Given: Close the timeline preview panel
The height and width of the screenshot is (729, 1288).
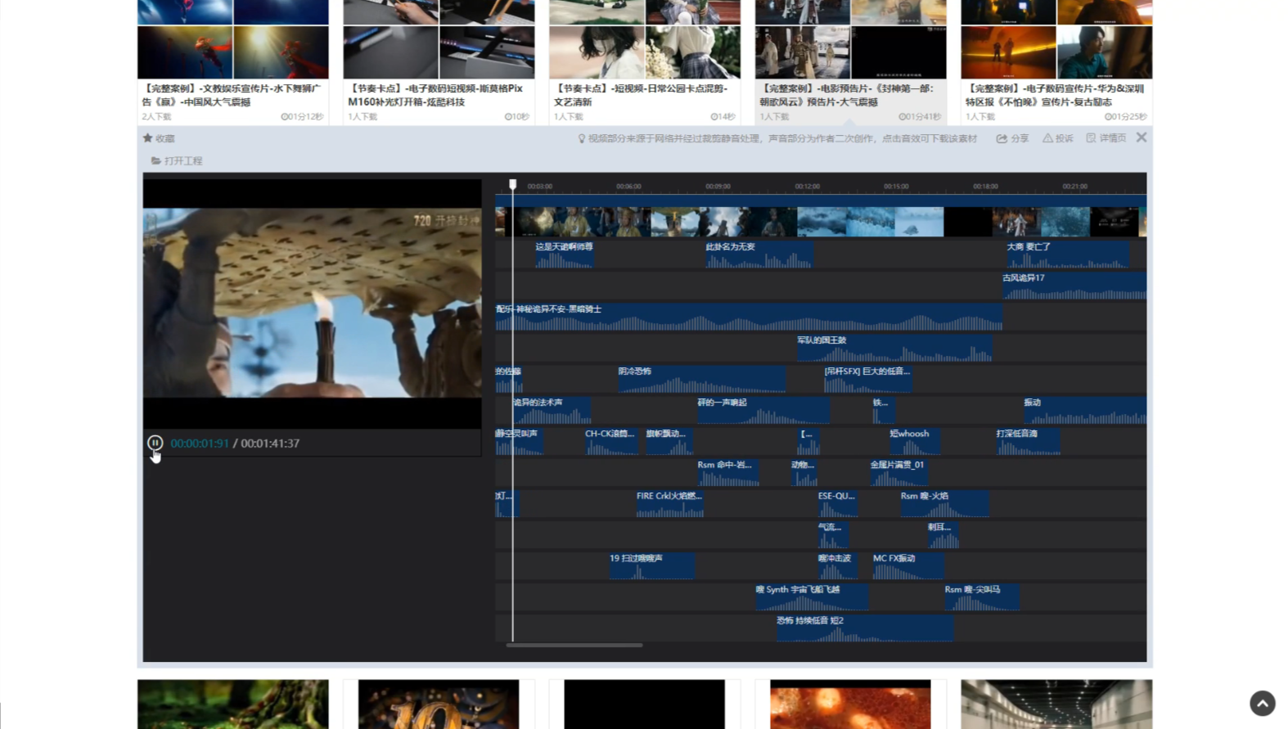Looking at the screenshot, I should (x=1142, y=137).
